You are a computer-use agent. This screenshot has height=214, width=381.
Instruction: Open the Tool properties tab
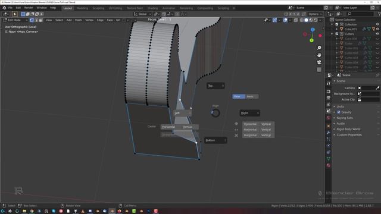[329, 83]
